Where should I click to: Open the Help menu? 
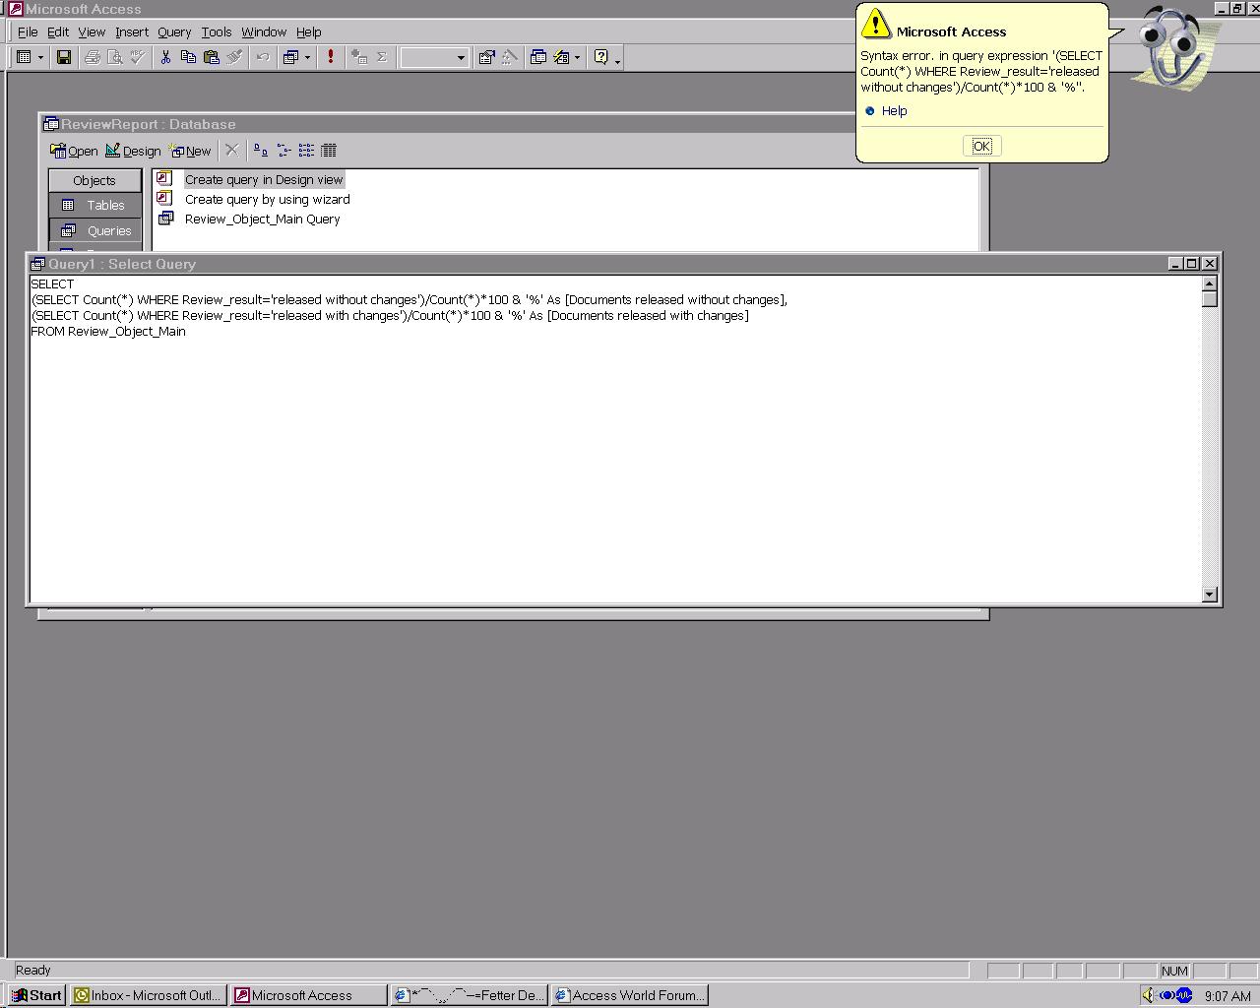click(x=309, y=31)
